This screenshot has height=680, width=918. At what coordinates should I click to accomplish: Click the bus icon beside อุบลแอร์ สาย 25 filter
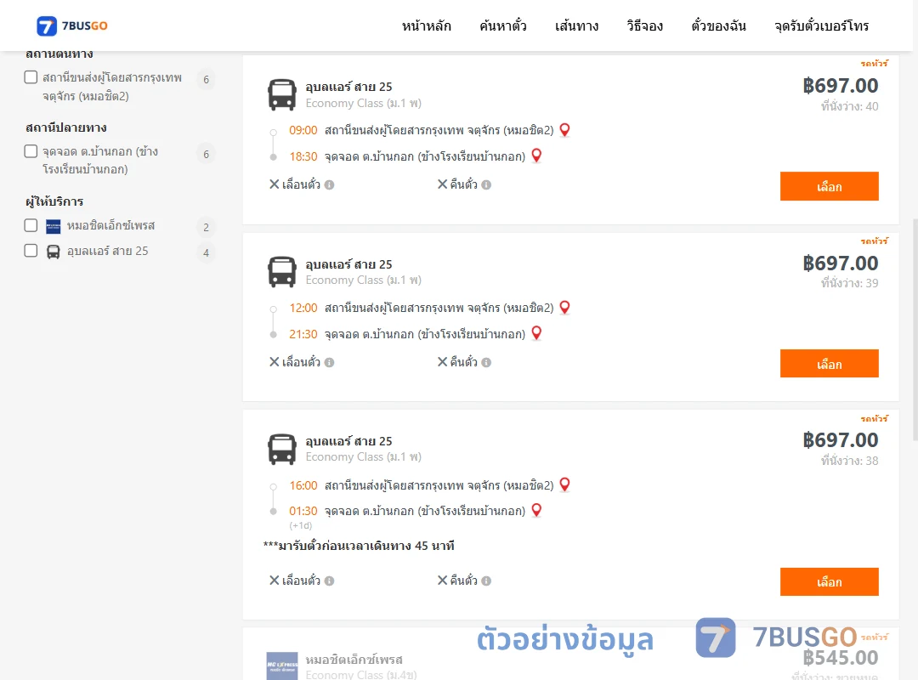coord(54,252)
